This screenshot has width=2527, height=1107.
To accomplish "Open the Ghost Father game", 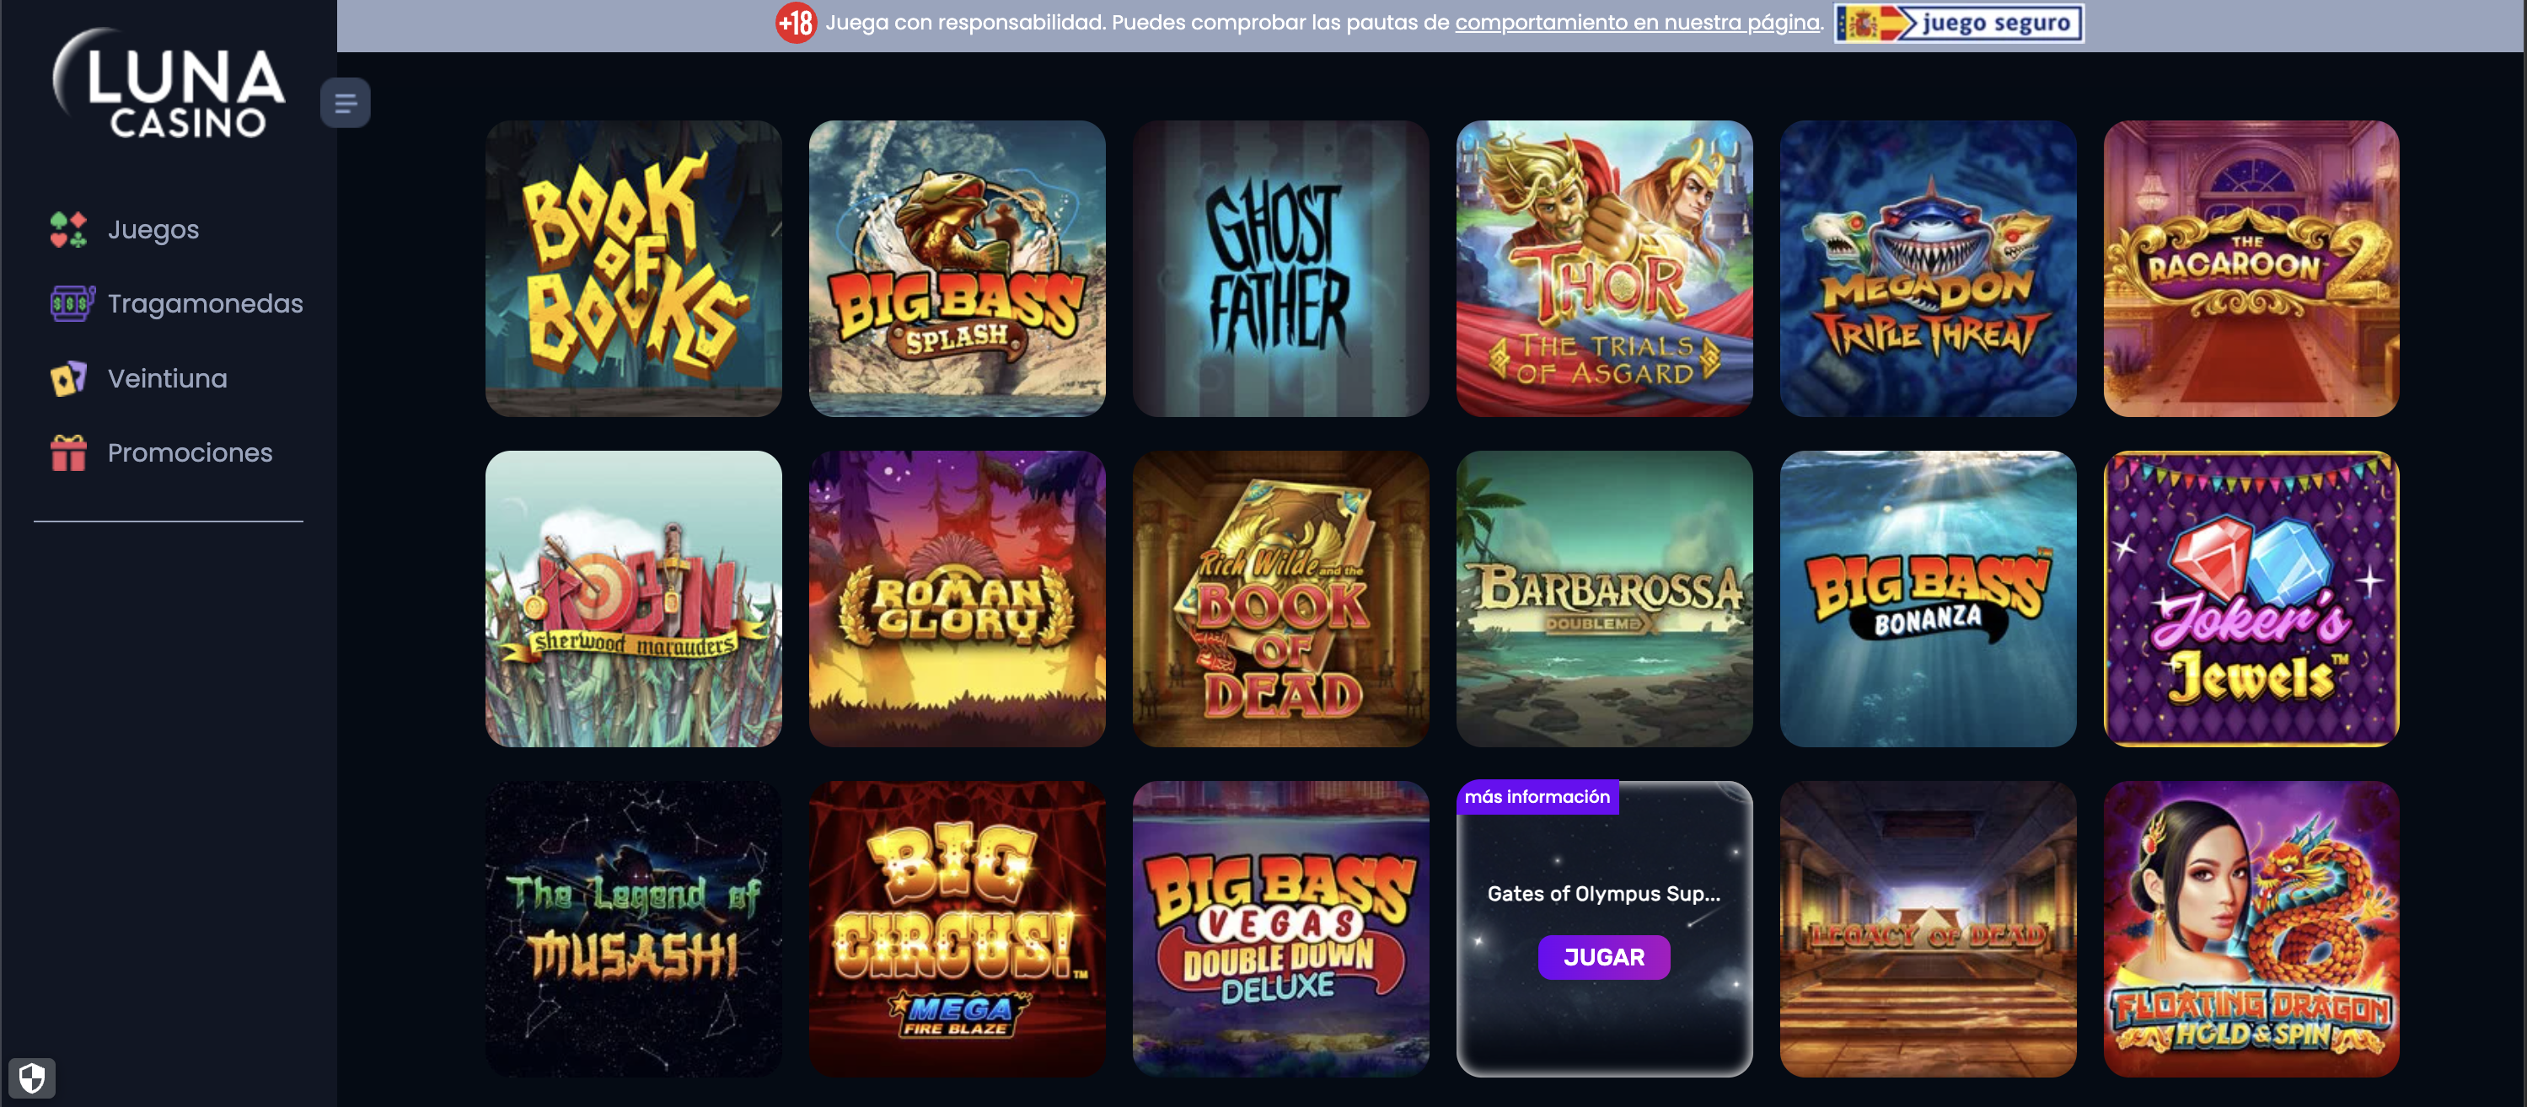I will click(x=1281, y=269).
